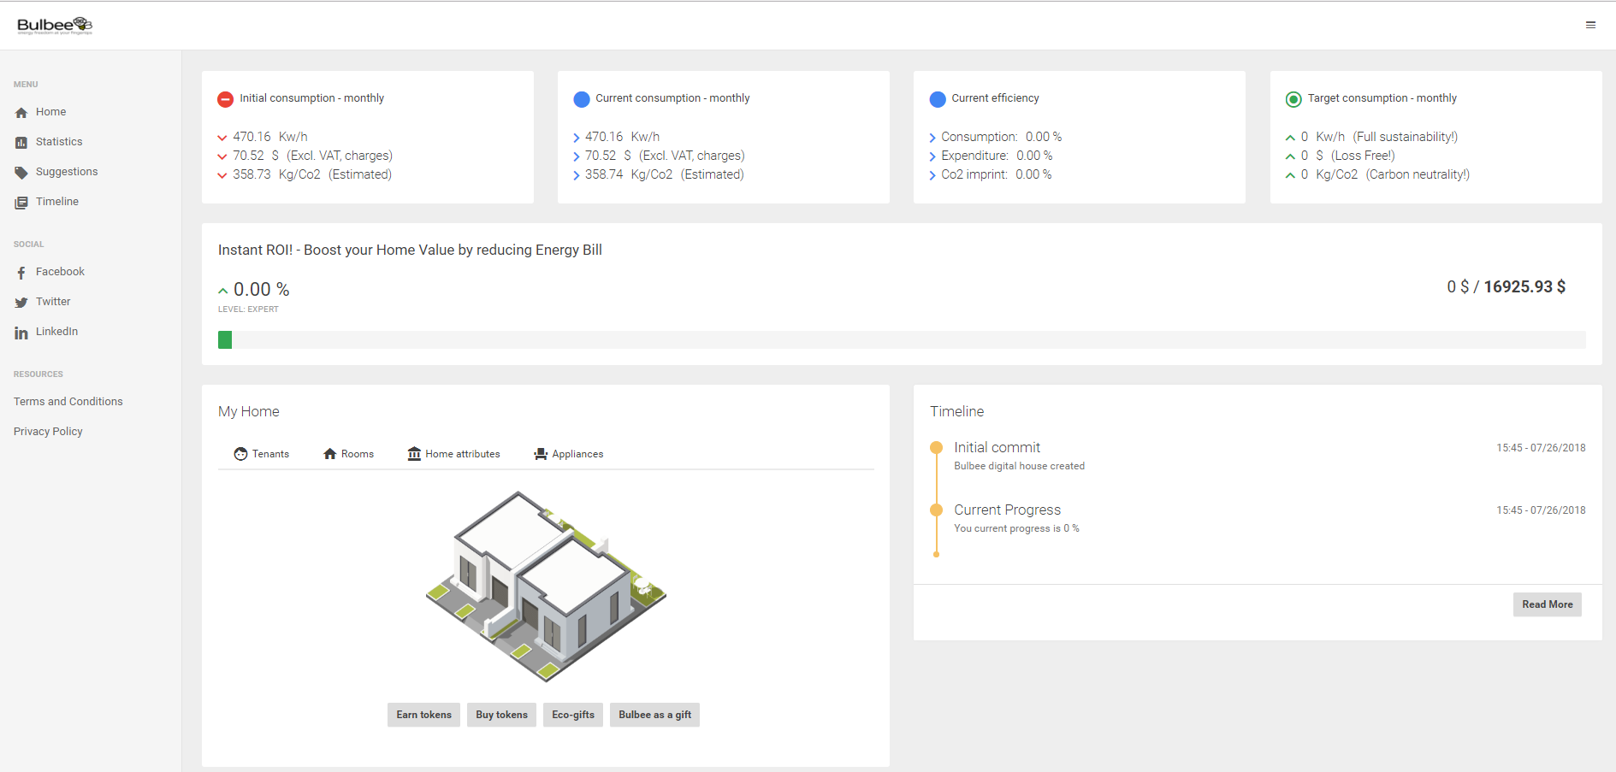Viewport: 1616px width, 772px height.
Task: Click the Home attributes building icon
Action: (x=414, y=454)
